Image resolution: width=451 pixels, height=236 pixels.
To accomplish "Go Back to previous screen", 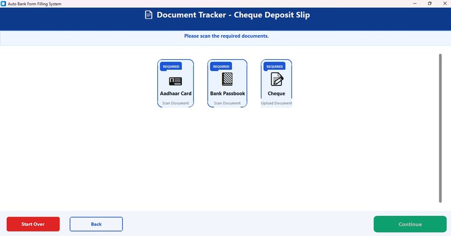I will (x=96, y=224).
